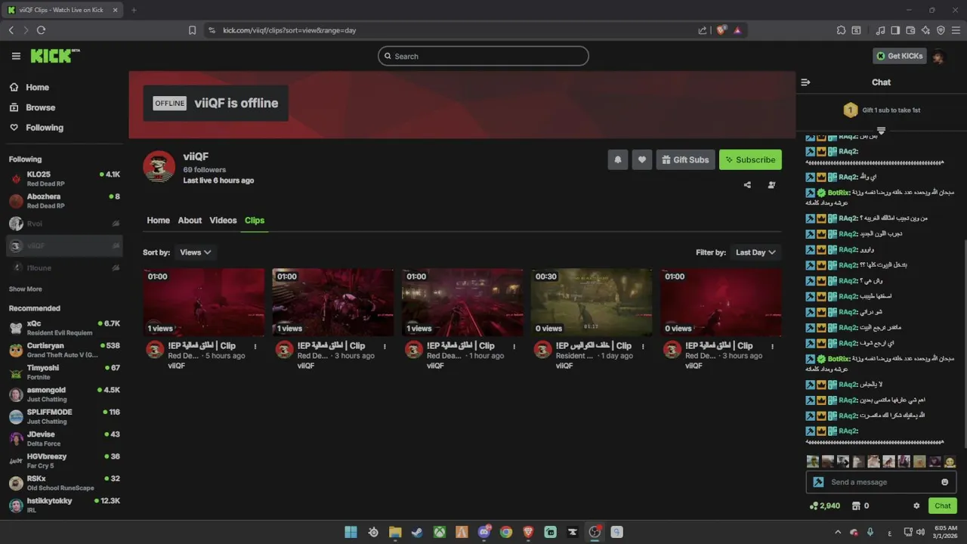Screen dimensions: 967x544
Task: Click the bookmark icon in address bar
Action: pyautogui.click(x=193, y=30)
